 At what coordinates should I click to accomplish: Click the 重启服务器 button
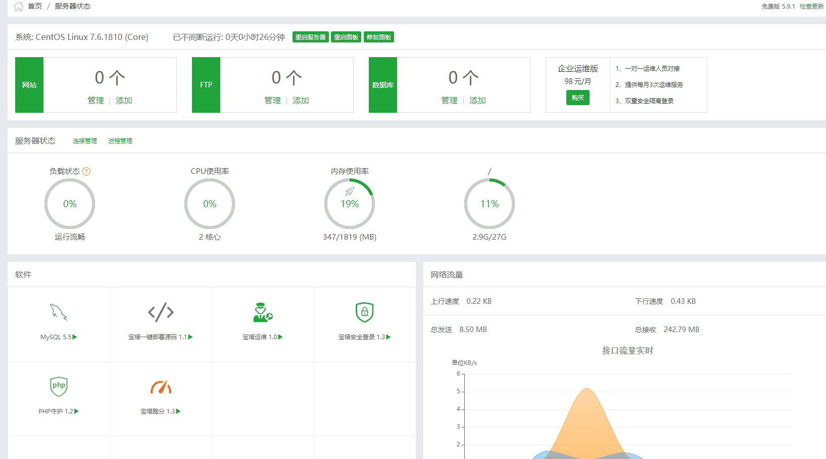click(x=310, y=37)
